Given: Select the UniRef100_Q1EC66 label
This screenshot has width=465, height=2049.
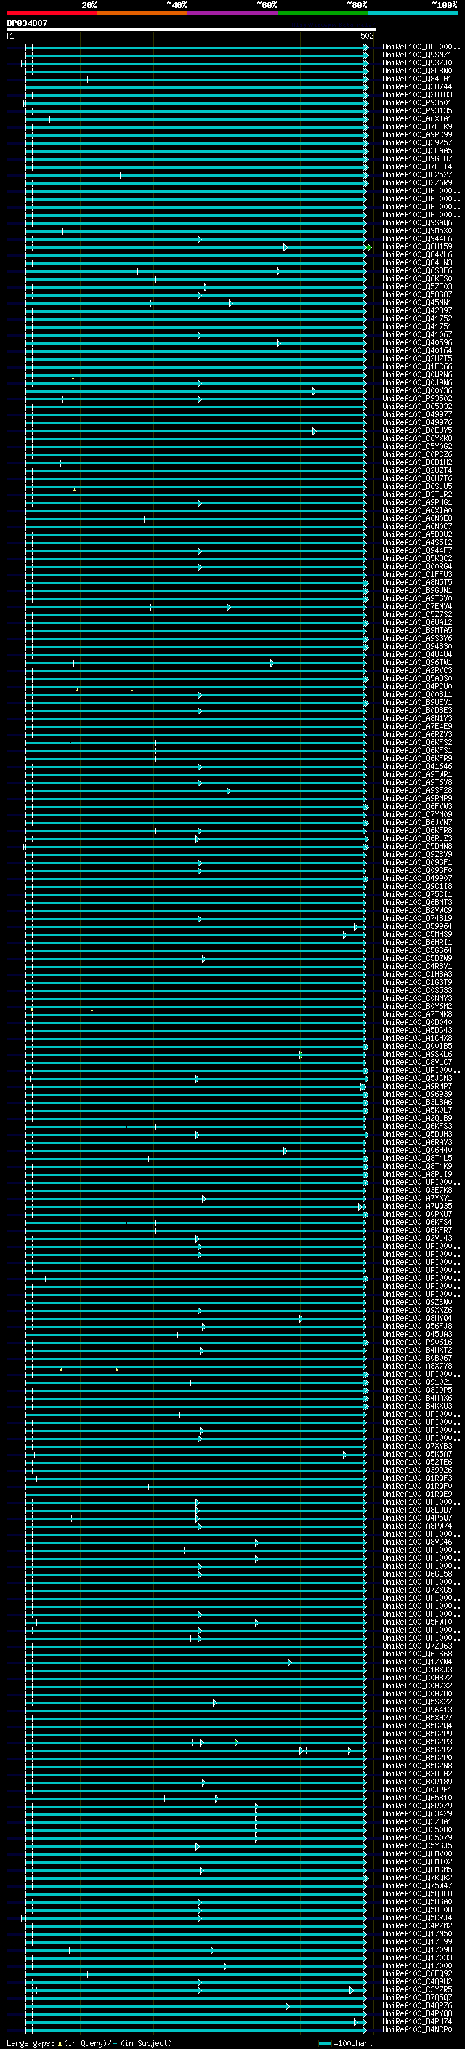Looking at the screenshot, I should click(x=417, y=366).
